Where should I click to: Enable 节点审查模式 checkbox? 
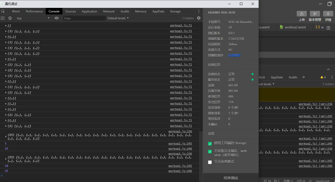coord(210,162)
